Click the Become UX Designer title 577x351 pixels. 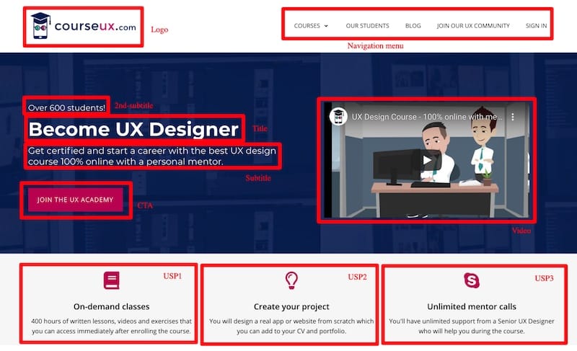(133, 130)
